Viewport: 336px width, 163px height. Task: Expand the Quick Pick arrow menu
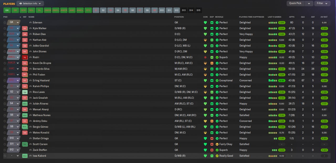point(309,3)
